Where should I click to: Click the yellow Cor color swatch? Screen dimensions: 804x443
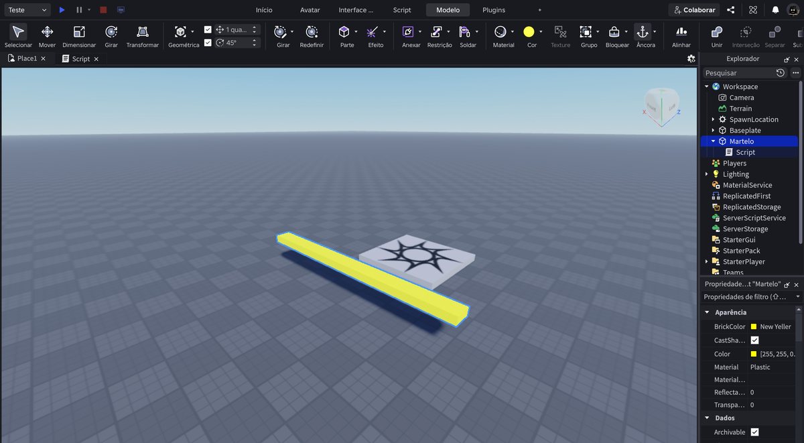click(x=529, y=31)
